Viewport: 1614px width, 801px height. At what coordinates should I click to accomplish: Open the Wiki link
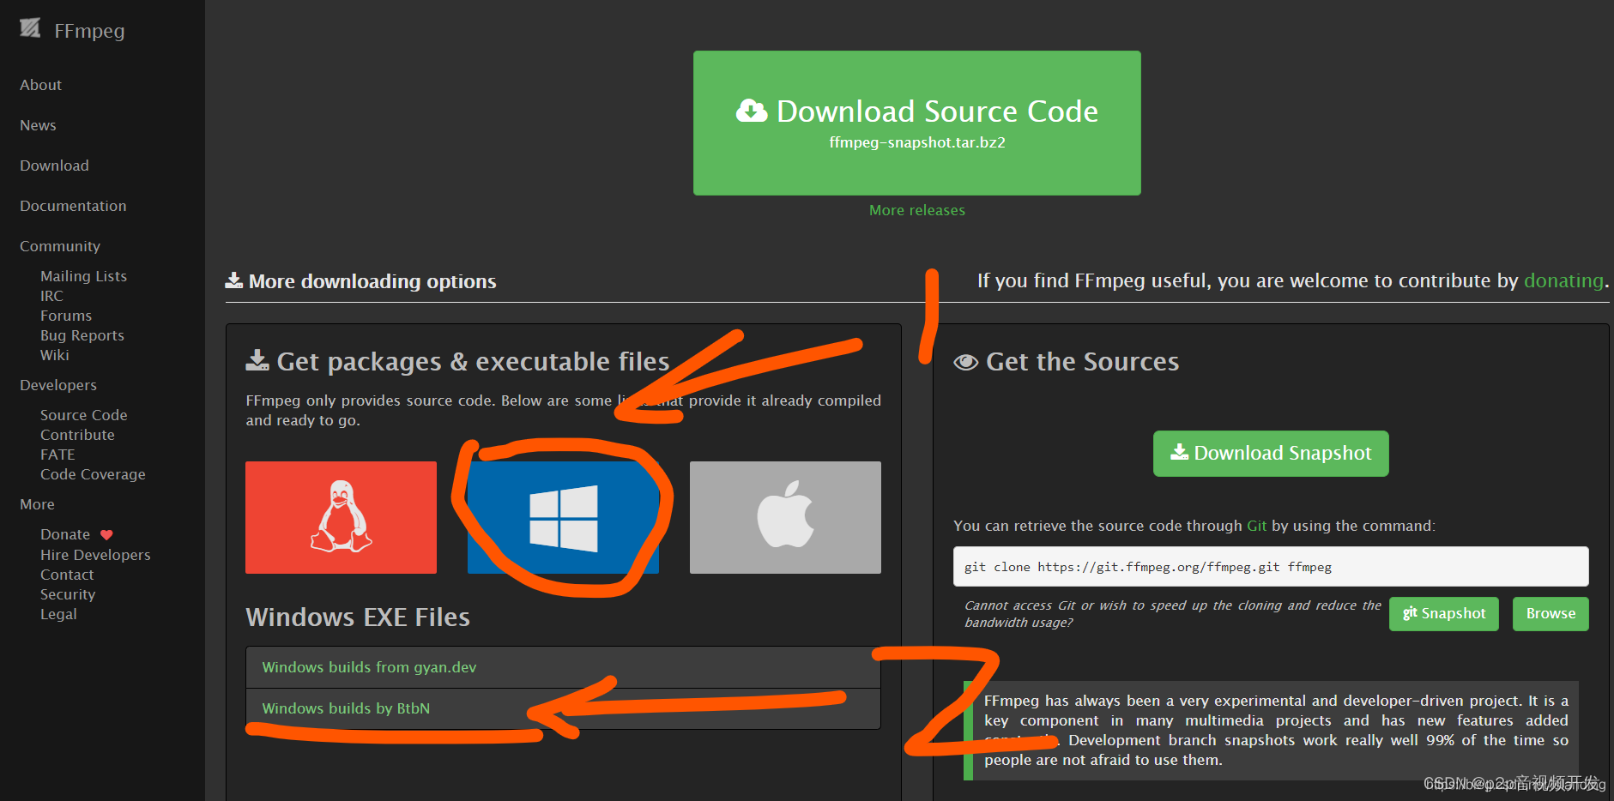pyautogui.click(x=55, y=355)
